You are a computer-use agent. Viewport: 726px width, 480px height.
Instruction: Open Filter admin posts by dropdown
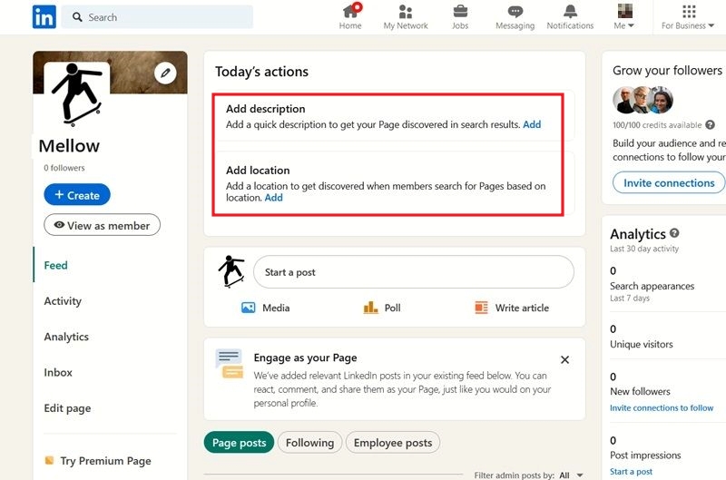tap(571, 475)
